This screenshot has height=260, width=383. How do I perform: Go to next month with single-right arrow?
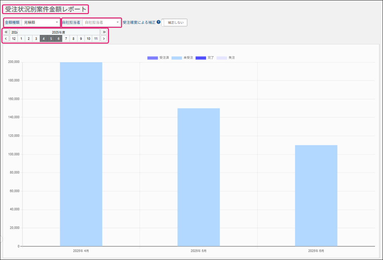point(104,39)
